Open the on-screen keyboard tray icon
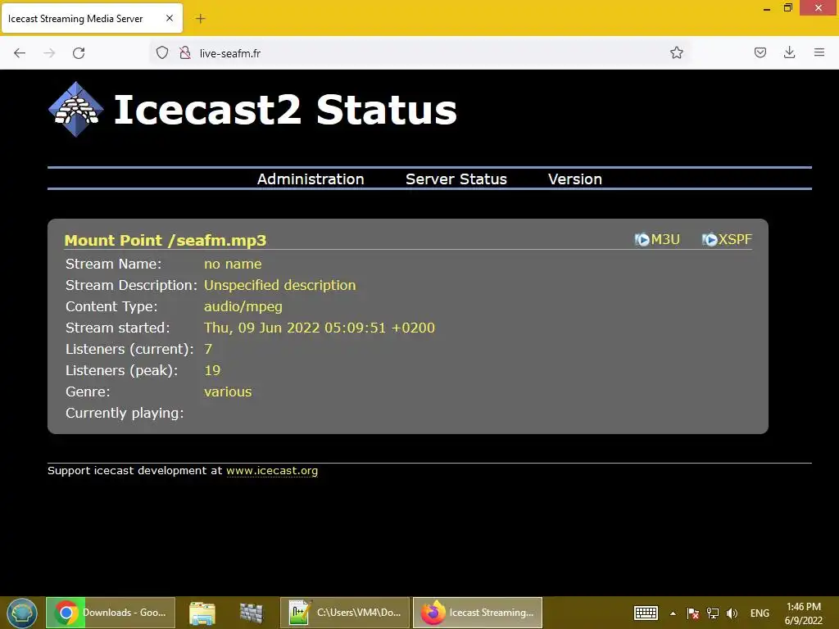Screen dimensions: 839x629 (x=646, y=613)
